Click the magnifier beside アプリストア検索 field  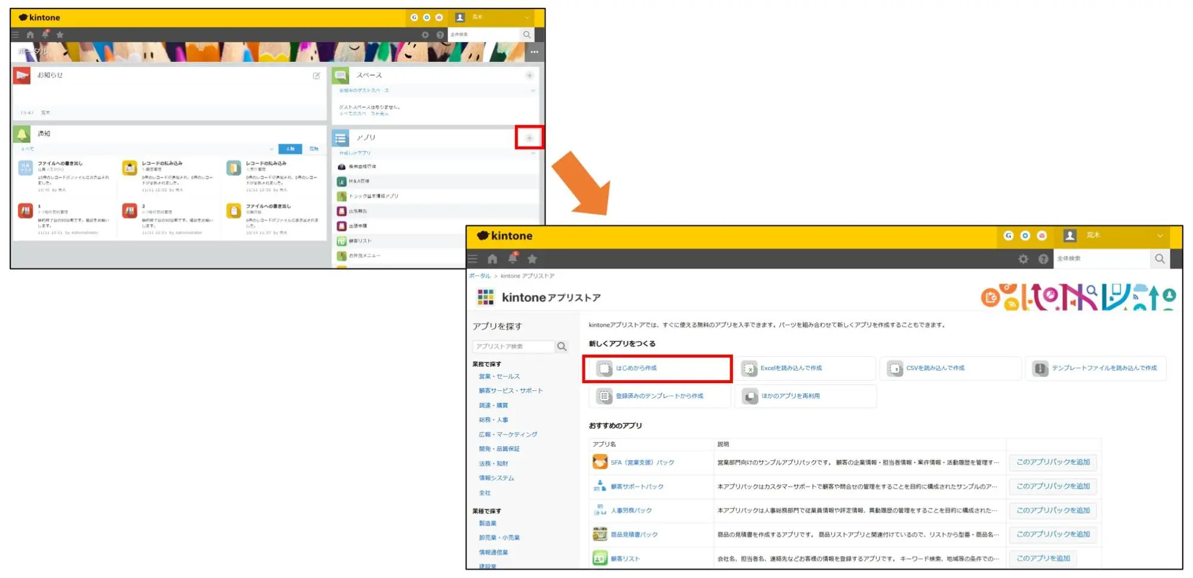(x=562, y=346)
